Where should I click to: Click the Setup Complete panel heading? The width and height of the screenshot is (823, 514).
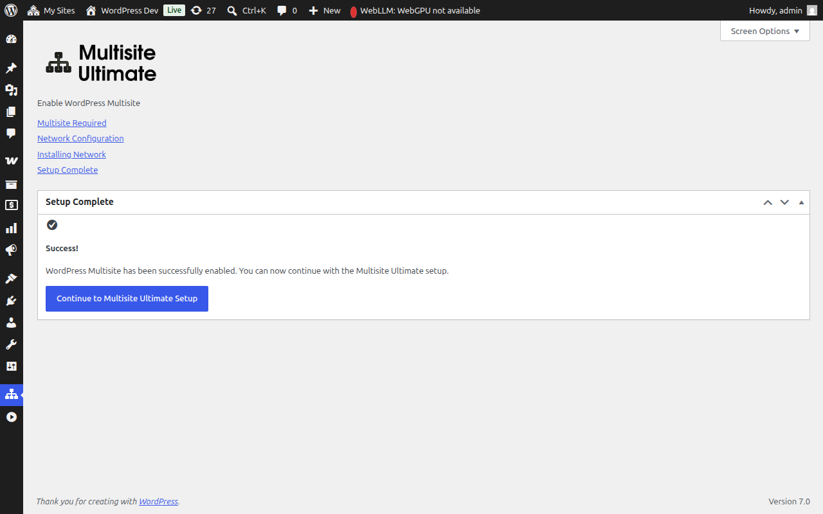click(x=80, y=202)
